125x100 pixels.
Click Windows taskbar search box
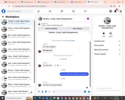[x=19, y=98]
